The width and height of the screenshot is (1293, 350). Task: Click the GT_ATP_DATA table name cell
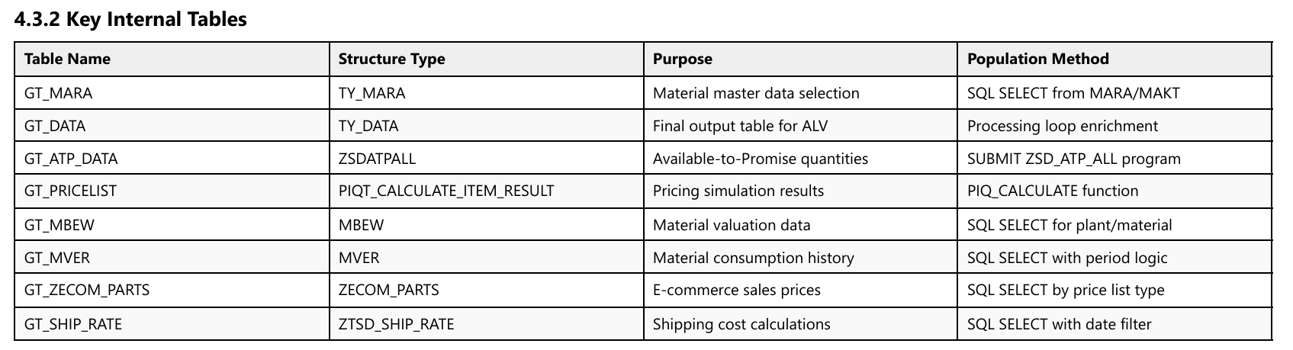tap(71, 159)
